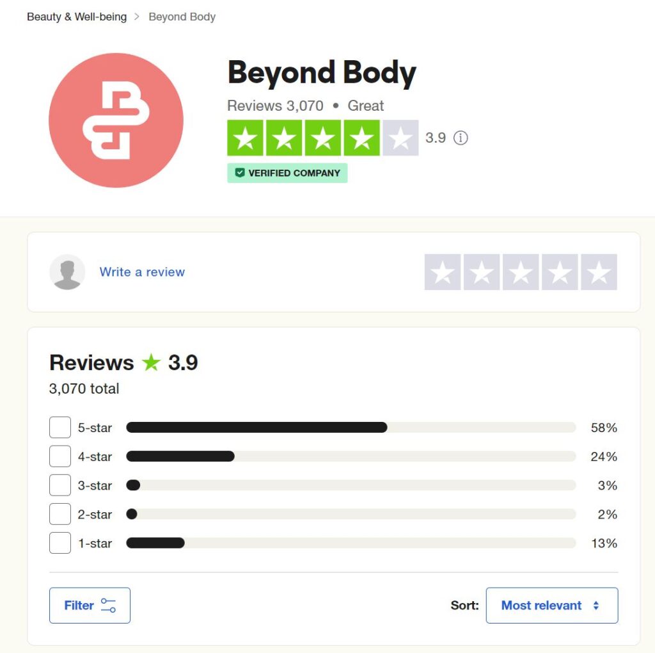This screenshot has width=655, height=653.
Task: Rate three stars in Write a review
Action: point(521,272)
